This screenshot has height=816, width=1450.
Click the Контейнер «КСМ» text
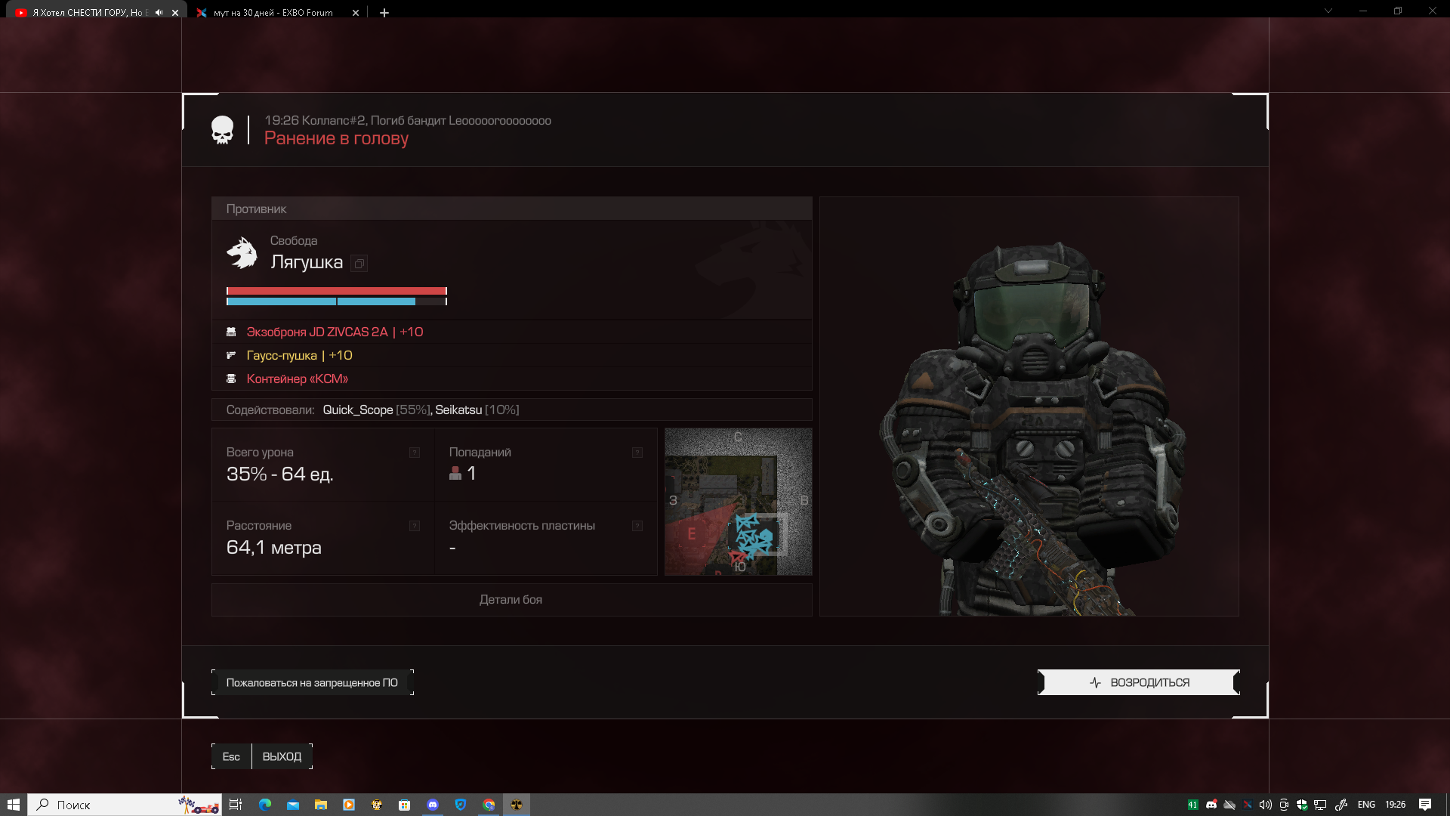297,379
